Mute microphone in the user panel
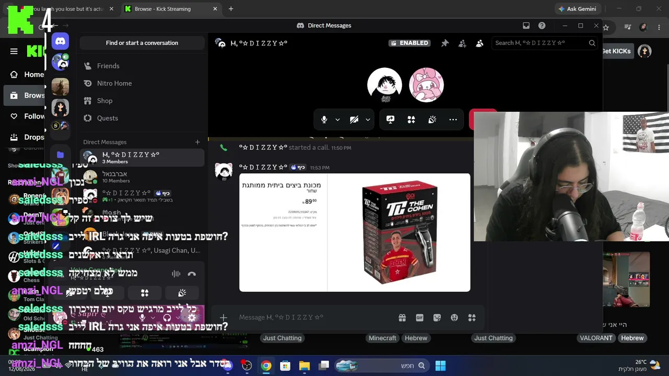This screenshot has width=669, height=376. [x=142, y=318]
